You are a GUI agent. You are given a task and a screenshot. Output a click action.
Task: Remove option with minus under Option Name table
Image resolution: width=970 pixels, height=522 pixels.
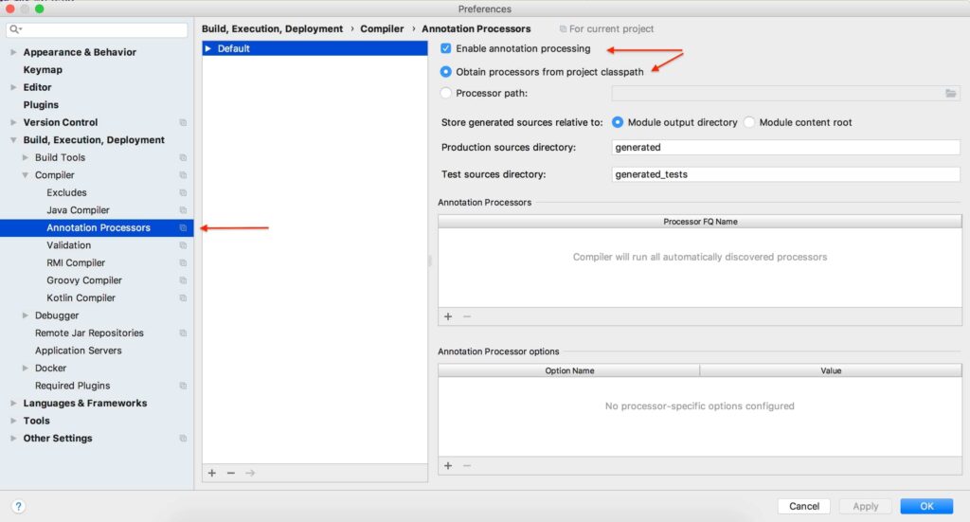click(x=467, y=465)
